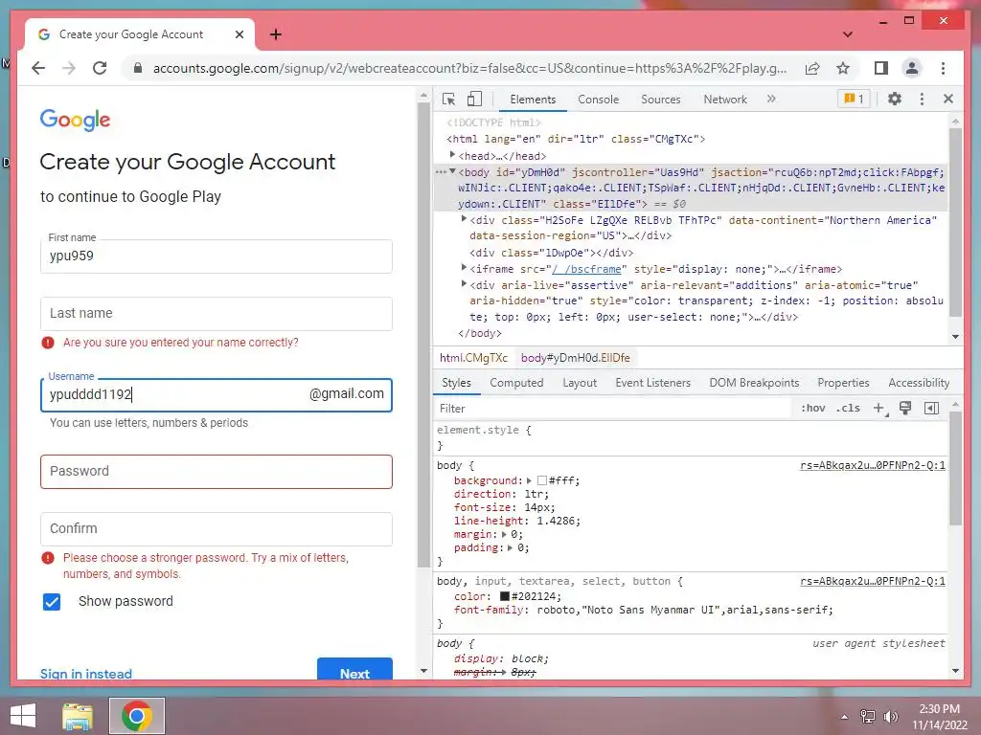Close the Create your Google Account tab
Screen dimensions: 981x735
pyautogui.click(x=239, y=34)
